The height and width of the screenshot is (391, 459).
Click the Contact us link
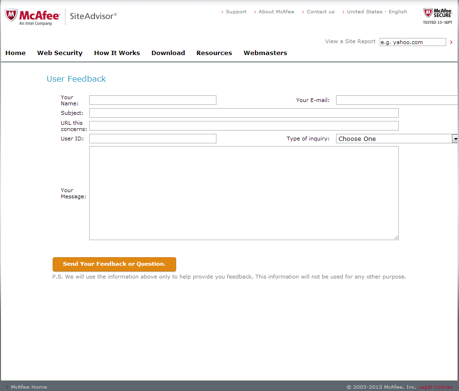pyautogui.click(x=318, y=12)
